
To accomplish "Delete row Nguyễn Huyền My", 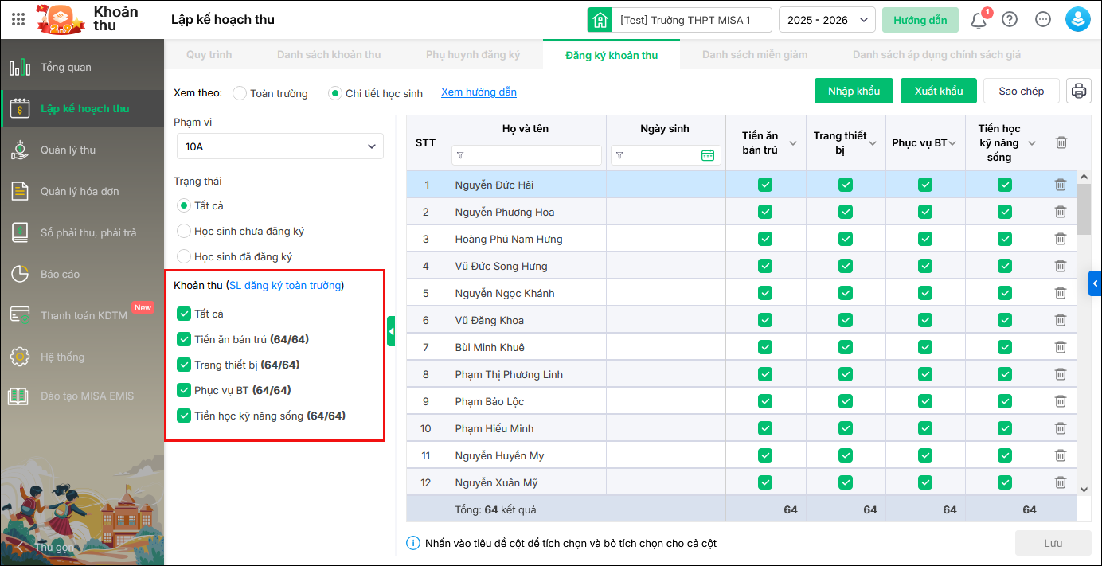I will (1061, 455).
